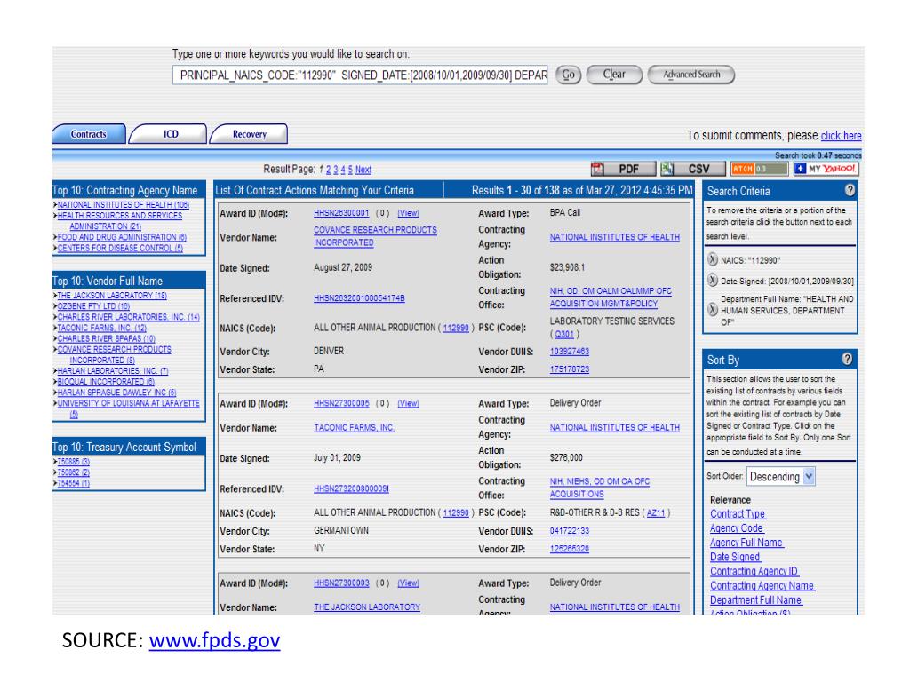Filter by Health Resources and Services Administration
The image size is (910, 682).
pyautogui.click(x=120, y=221)
